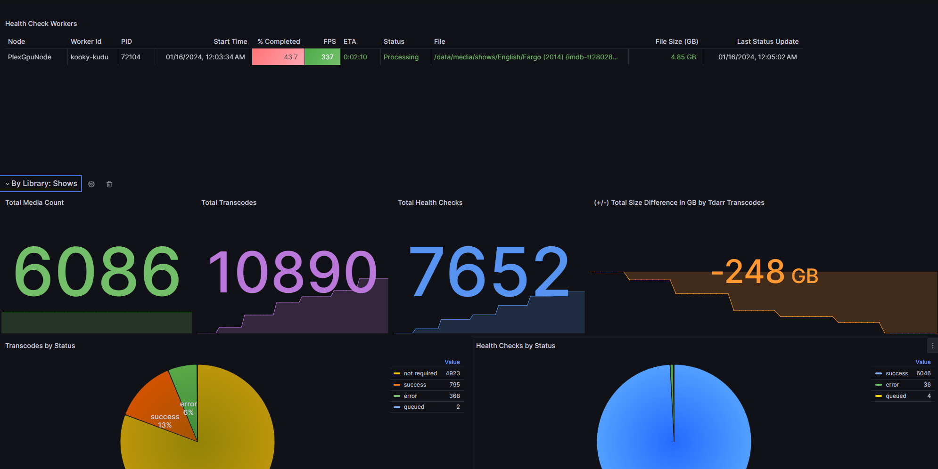
Task: Toggle 'success' series in Health Checks legend
Action: pyautogui.click(x=897, y=373)
